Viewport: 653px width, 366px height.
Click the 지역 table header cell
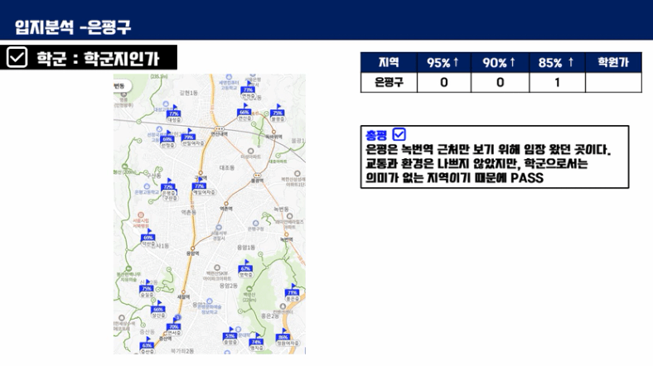pos(389,62)
